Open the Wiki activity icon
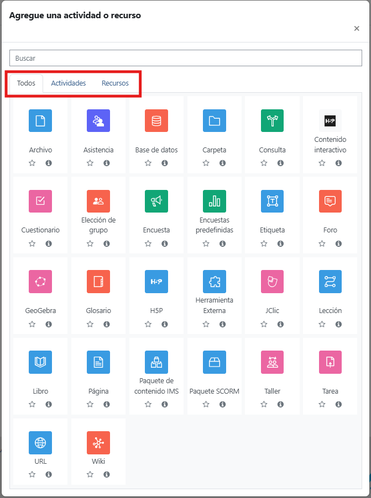This screenshot has width=371, height=498. coord(98,443)
